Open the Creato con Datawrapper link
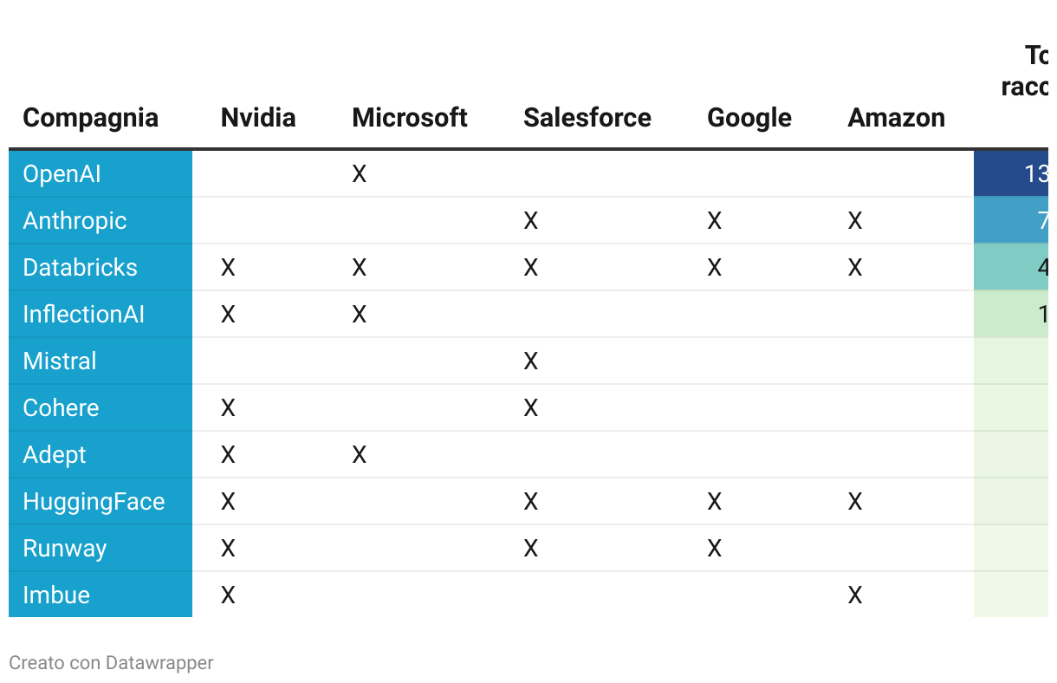The height and width of the screenshot is (683, 1057). [111, 663]
